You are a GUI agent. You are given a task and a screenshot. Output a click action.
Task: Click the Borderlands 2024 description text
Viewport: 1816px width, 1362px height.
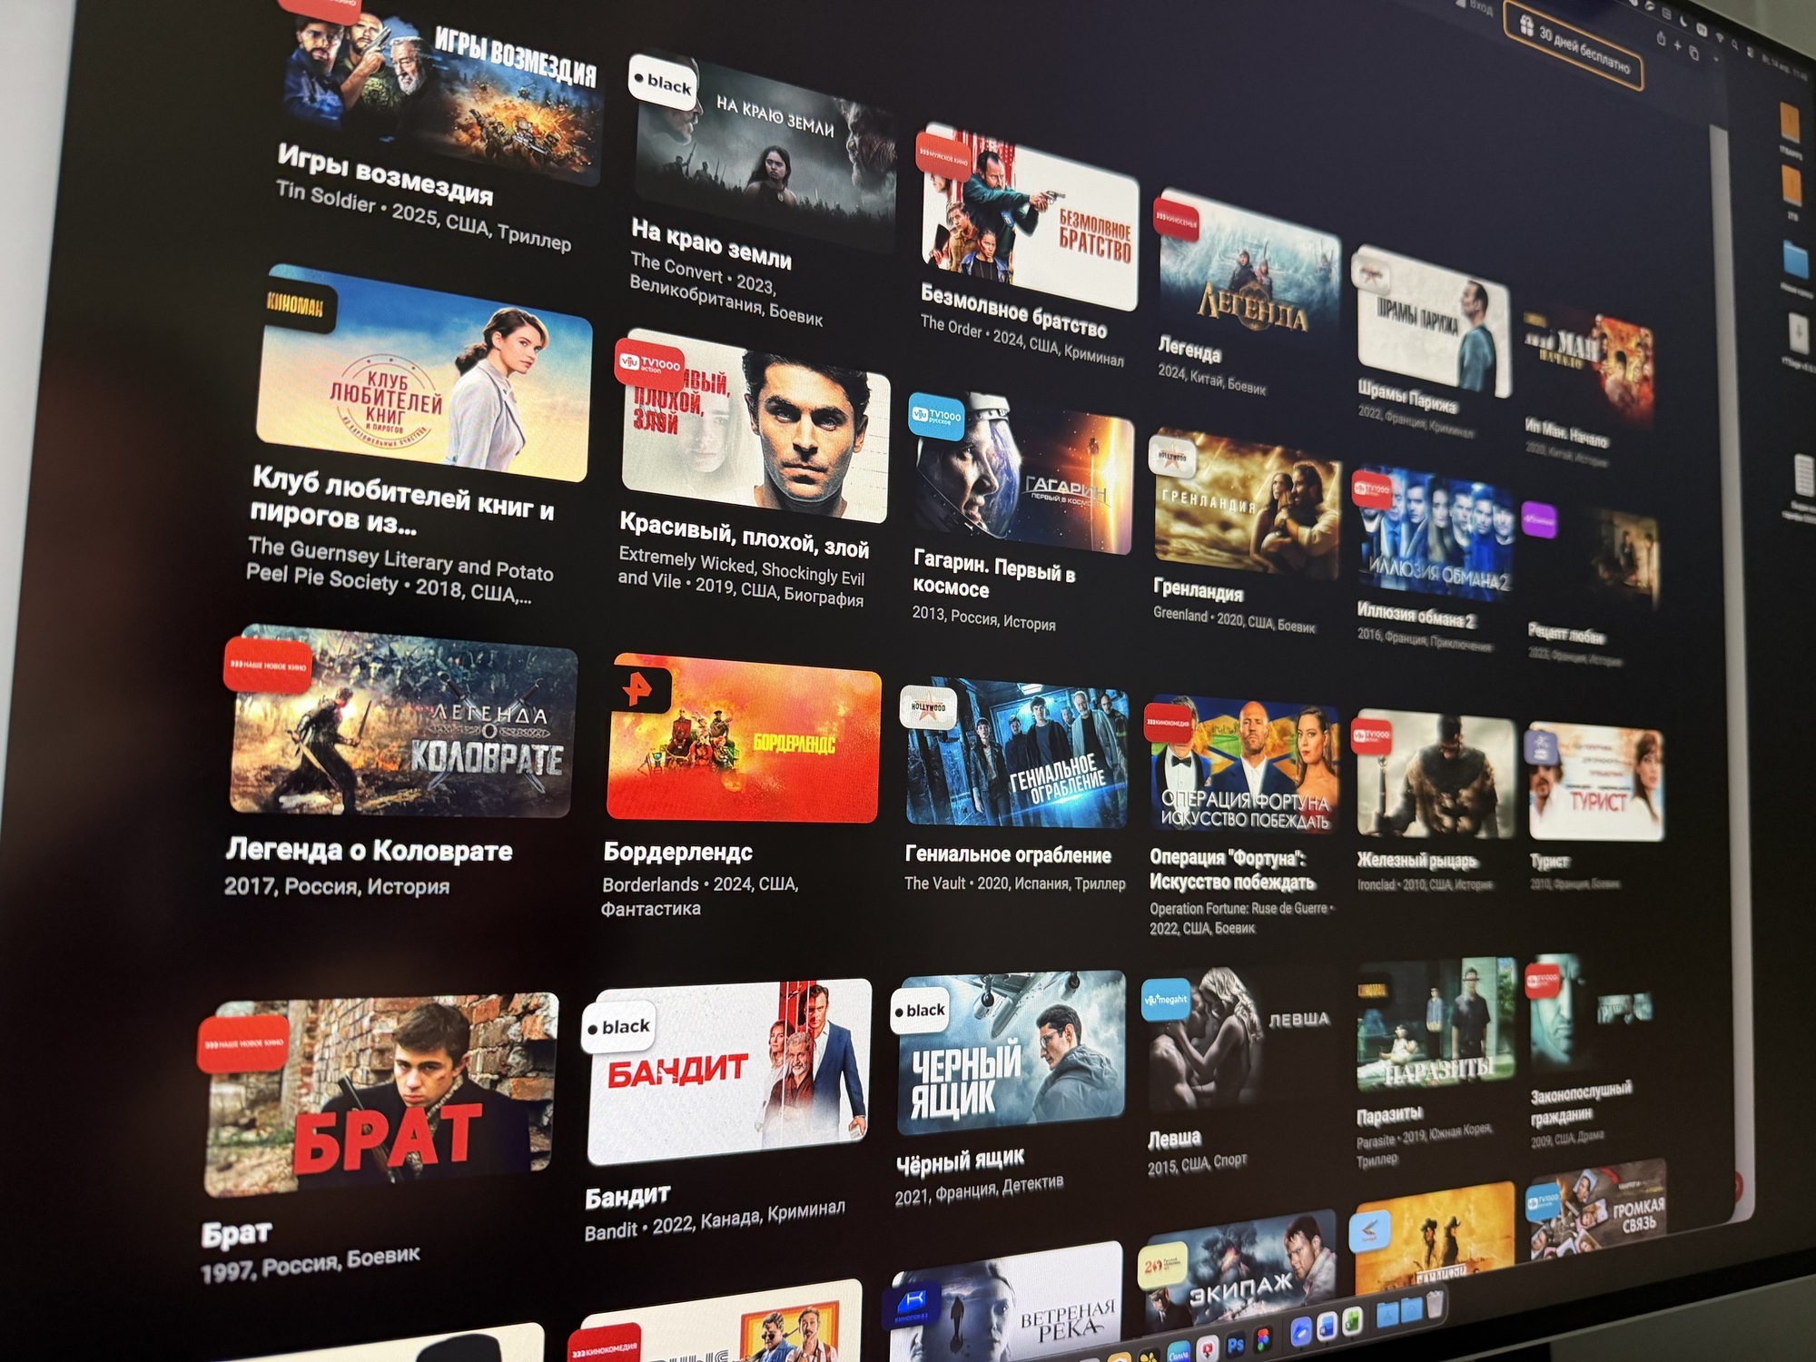tap(699, 896)
